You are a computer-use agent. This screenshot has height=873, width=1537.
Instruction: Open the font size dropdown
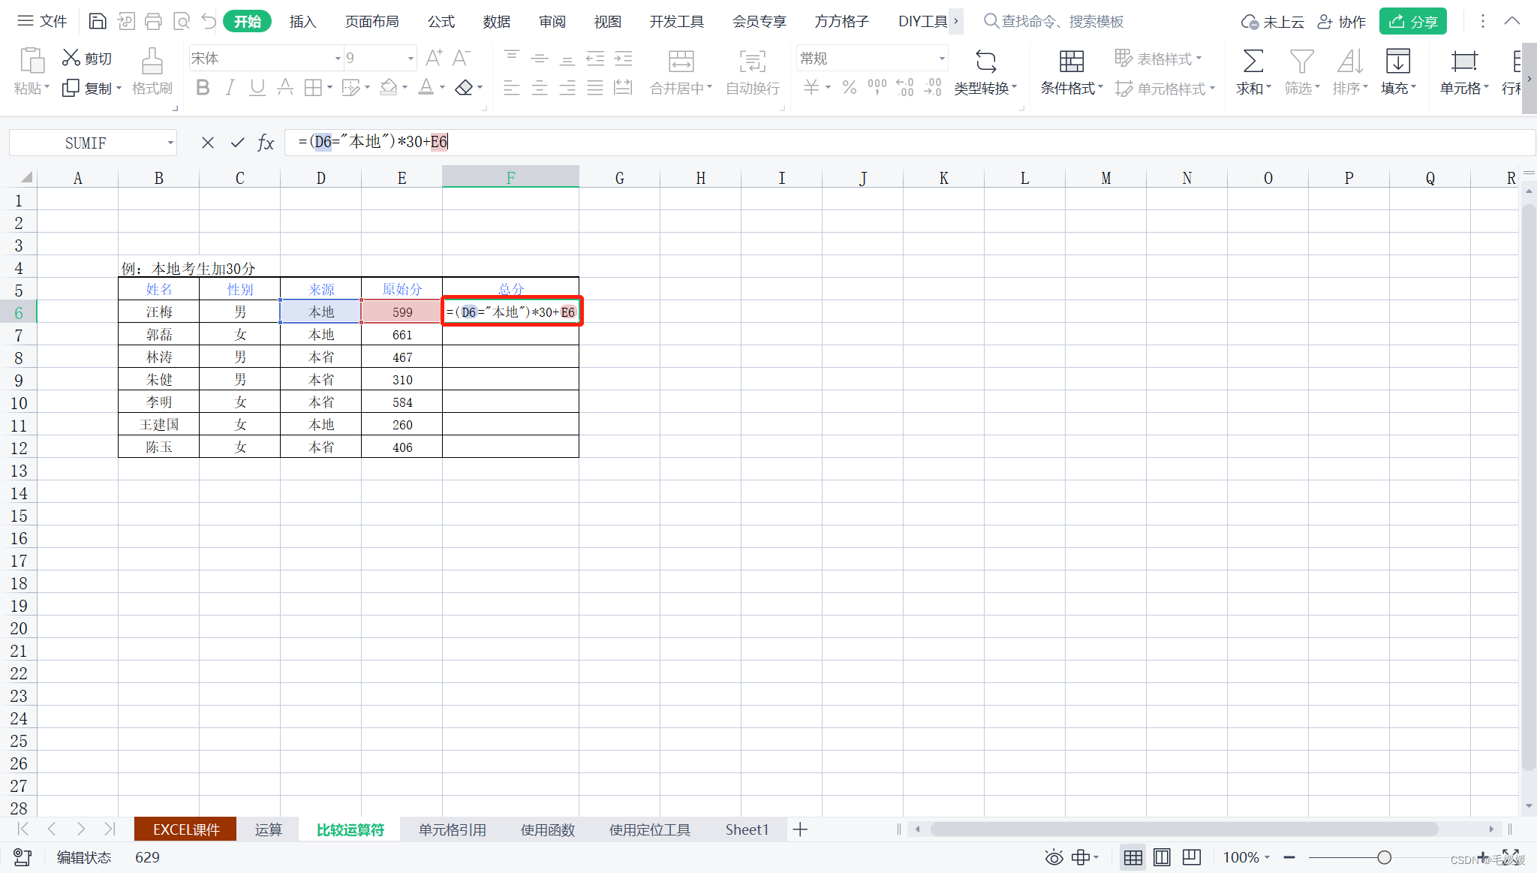pyautogui.click(x=411, y=58)
